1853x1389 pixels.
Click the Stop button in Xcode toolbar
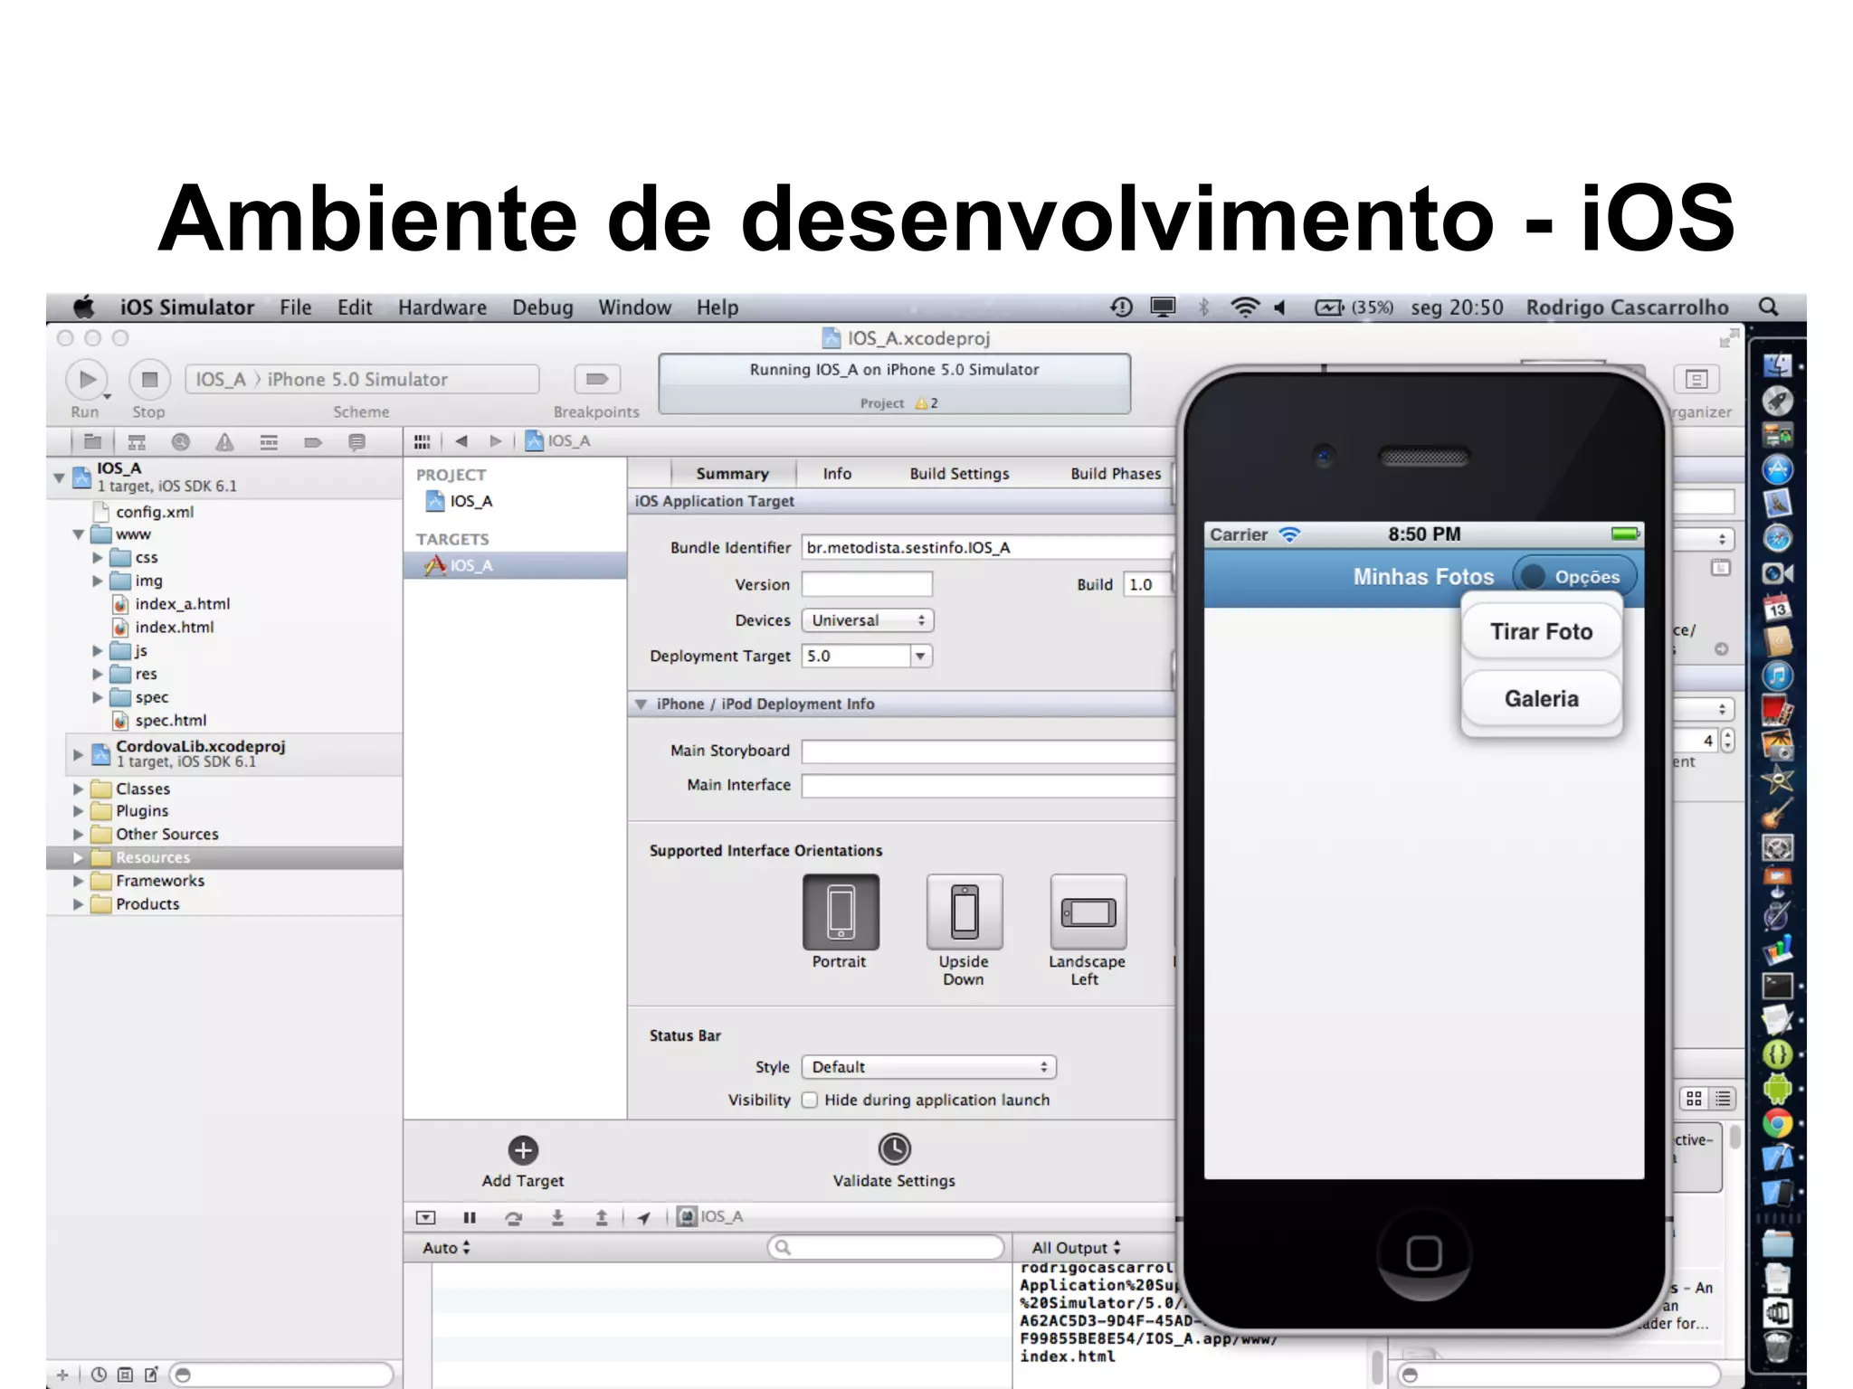149,379
